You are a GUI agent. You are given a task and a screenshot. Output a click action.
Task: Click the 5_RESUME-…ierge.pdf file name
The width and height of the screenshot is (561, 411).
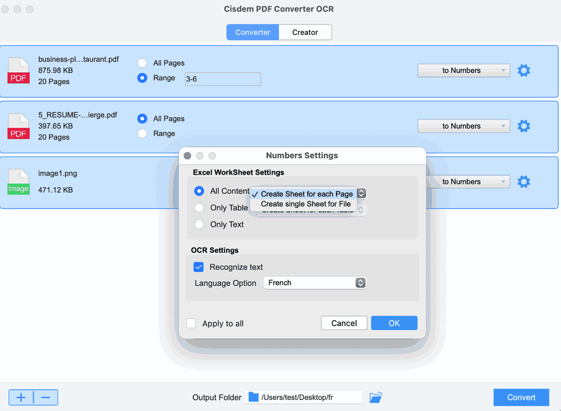pyautogui.click(x=77, y=115)
